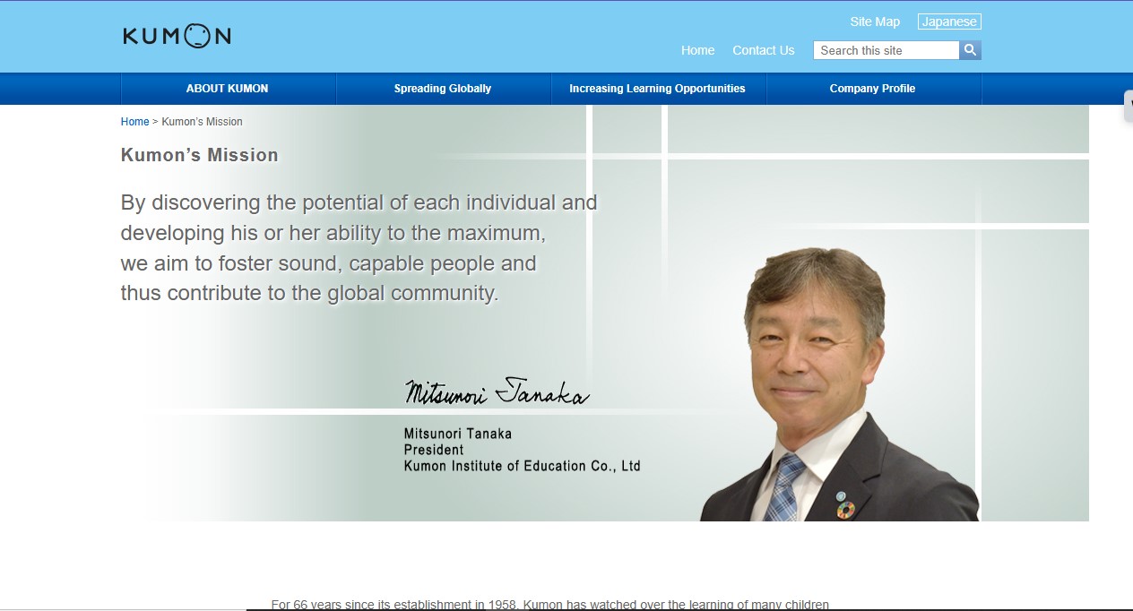Open the Contact Us page
Screen dimensions: 1133x611
tap(763, 50)
